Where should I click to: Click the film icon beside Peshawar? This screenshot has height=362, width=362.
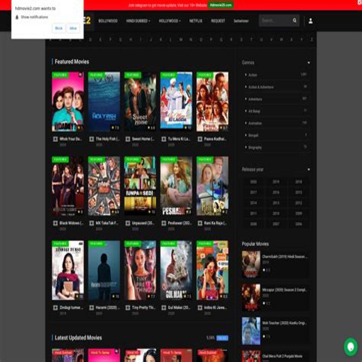(x=164, y=223)
